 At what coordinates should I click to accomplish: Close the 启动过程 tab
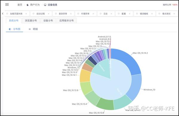pos(49,14)
